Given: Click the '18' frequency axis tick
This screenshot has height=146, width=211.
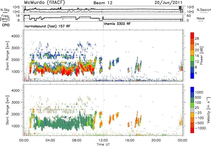Looking at the screenshot, I should pos(17,16).
